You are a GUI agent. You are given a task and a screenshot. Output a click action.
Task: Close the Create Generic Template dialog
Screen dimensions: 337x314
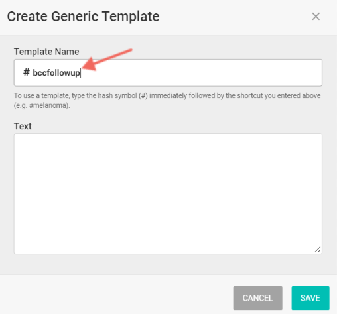click(x=316, y=17)
